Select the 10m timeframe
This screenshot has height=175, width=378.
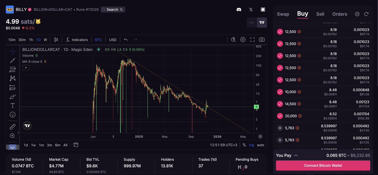[x=12, y=40]
